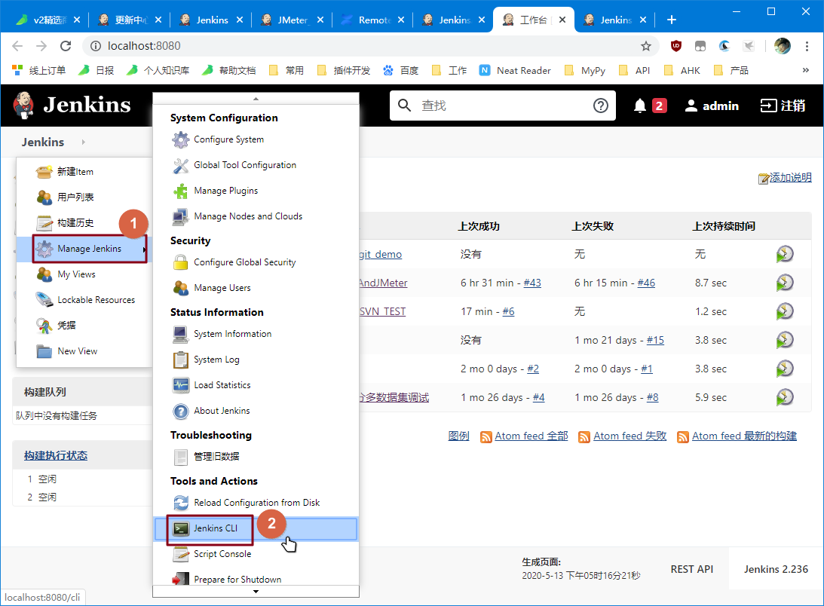Open the git_demo project link
The height and width of the screenshot is (606, 824).
[381, 254]
